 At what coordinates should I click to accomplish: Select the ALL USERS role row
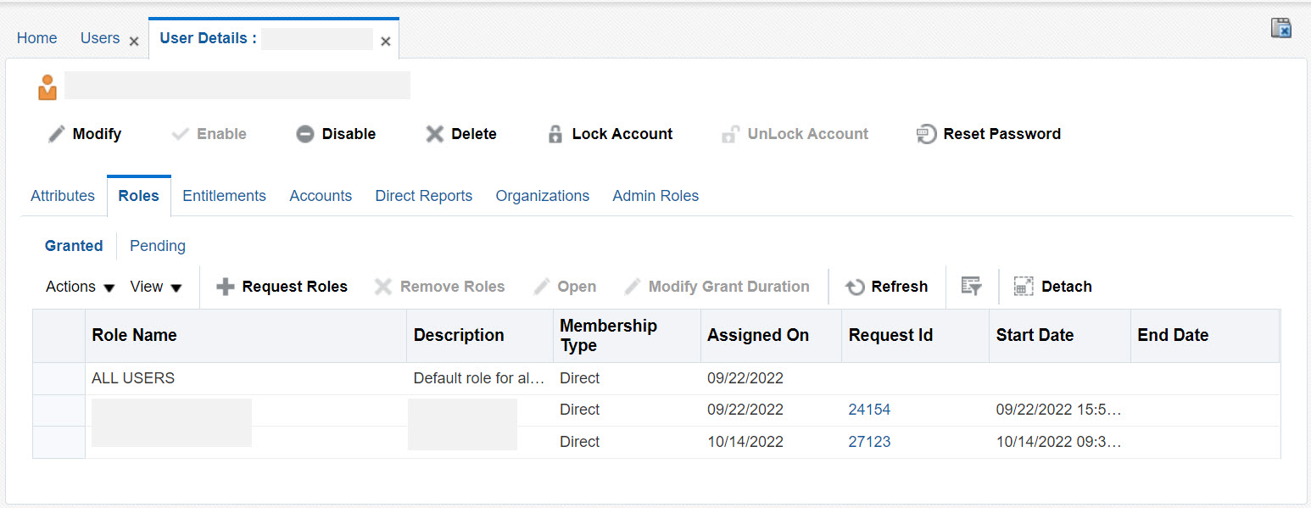click(x=133, y=377)
